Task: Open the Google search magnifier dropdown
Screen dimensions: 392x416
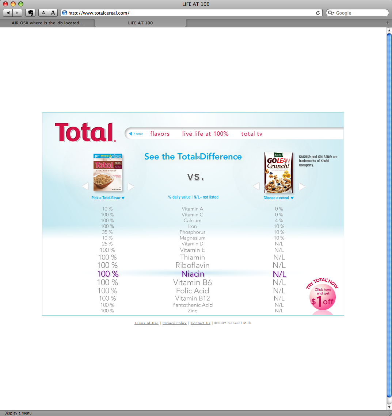Action: (331, 13)
